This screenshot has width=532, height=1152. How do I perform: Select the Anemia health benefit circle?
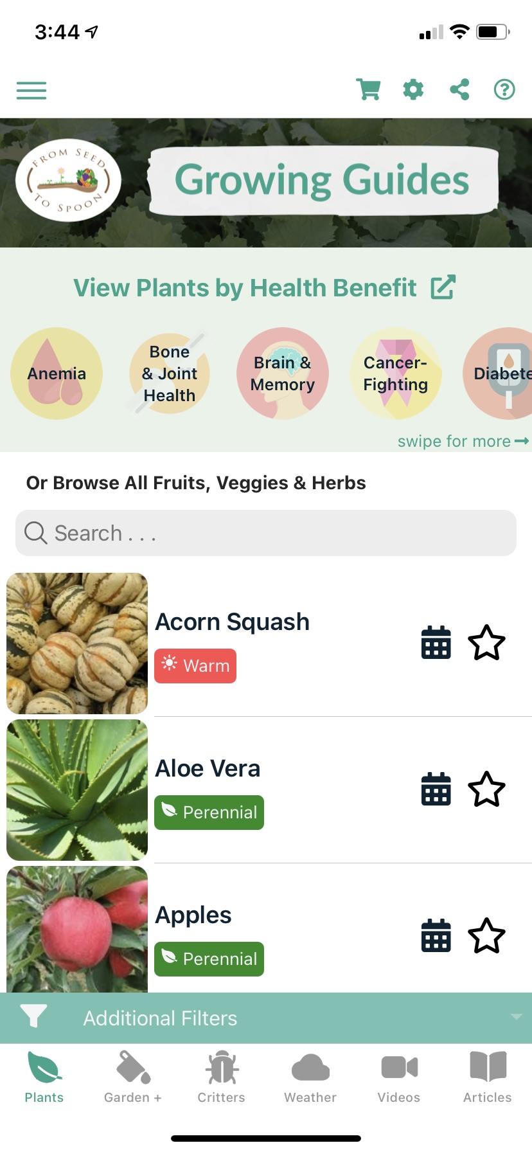point(57,373)
